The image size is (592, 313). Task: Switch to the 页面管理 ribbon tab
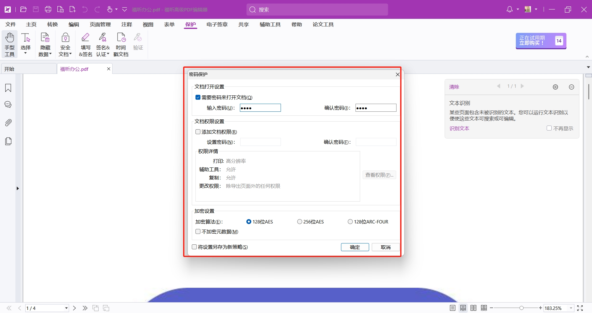pos(100,25)
